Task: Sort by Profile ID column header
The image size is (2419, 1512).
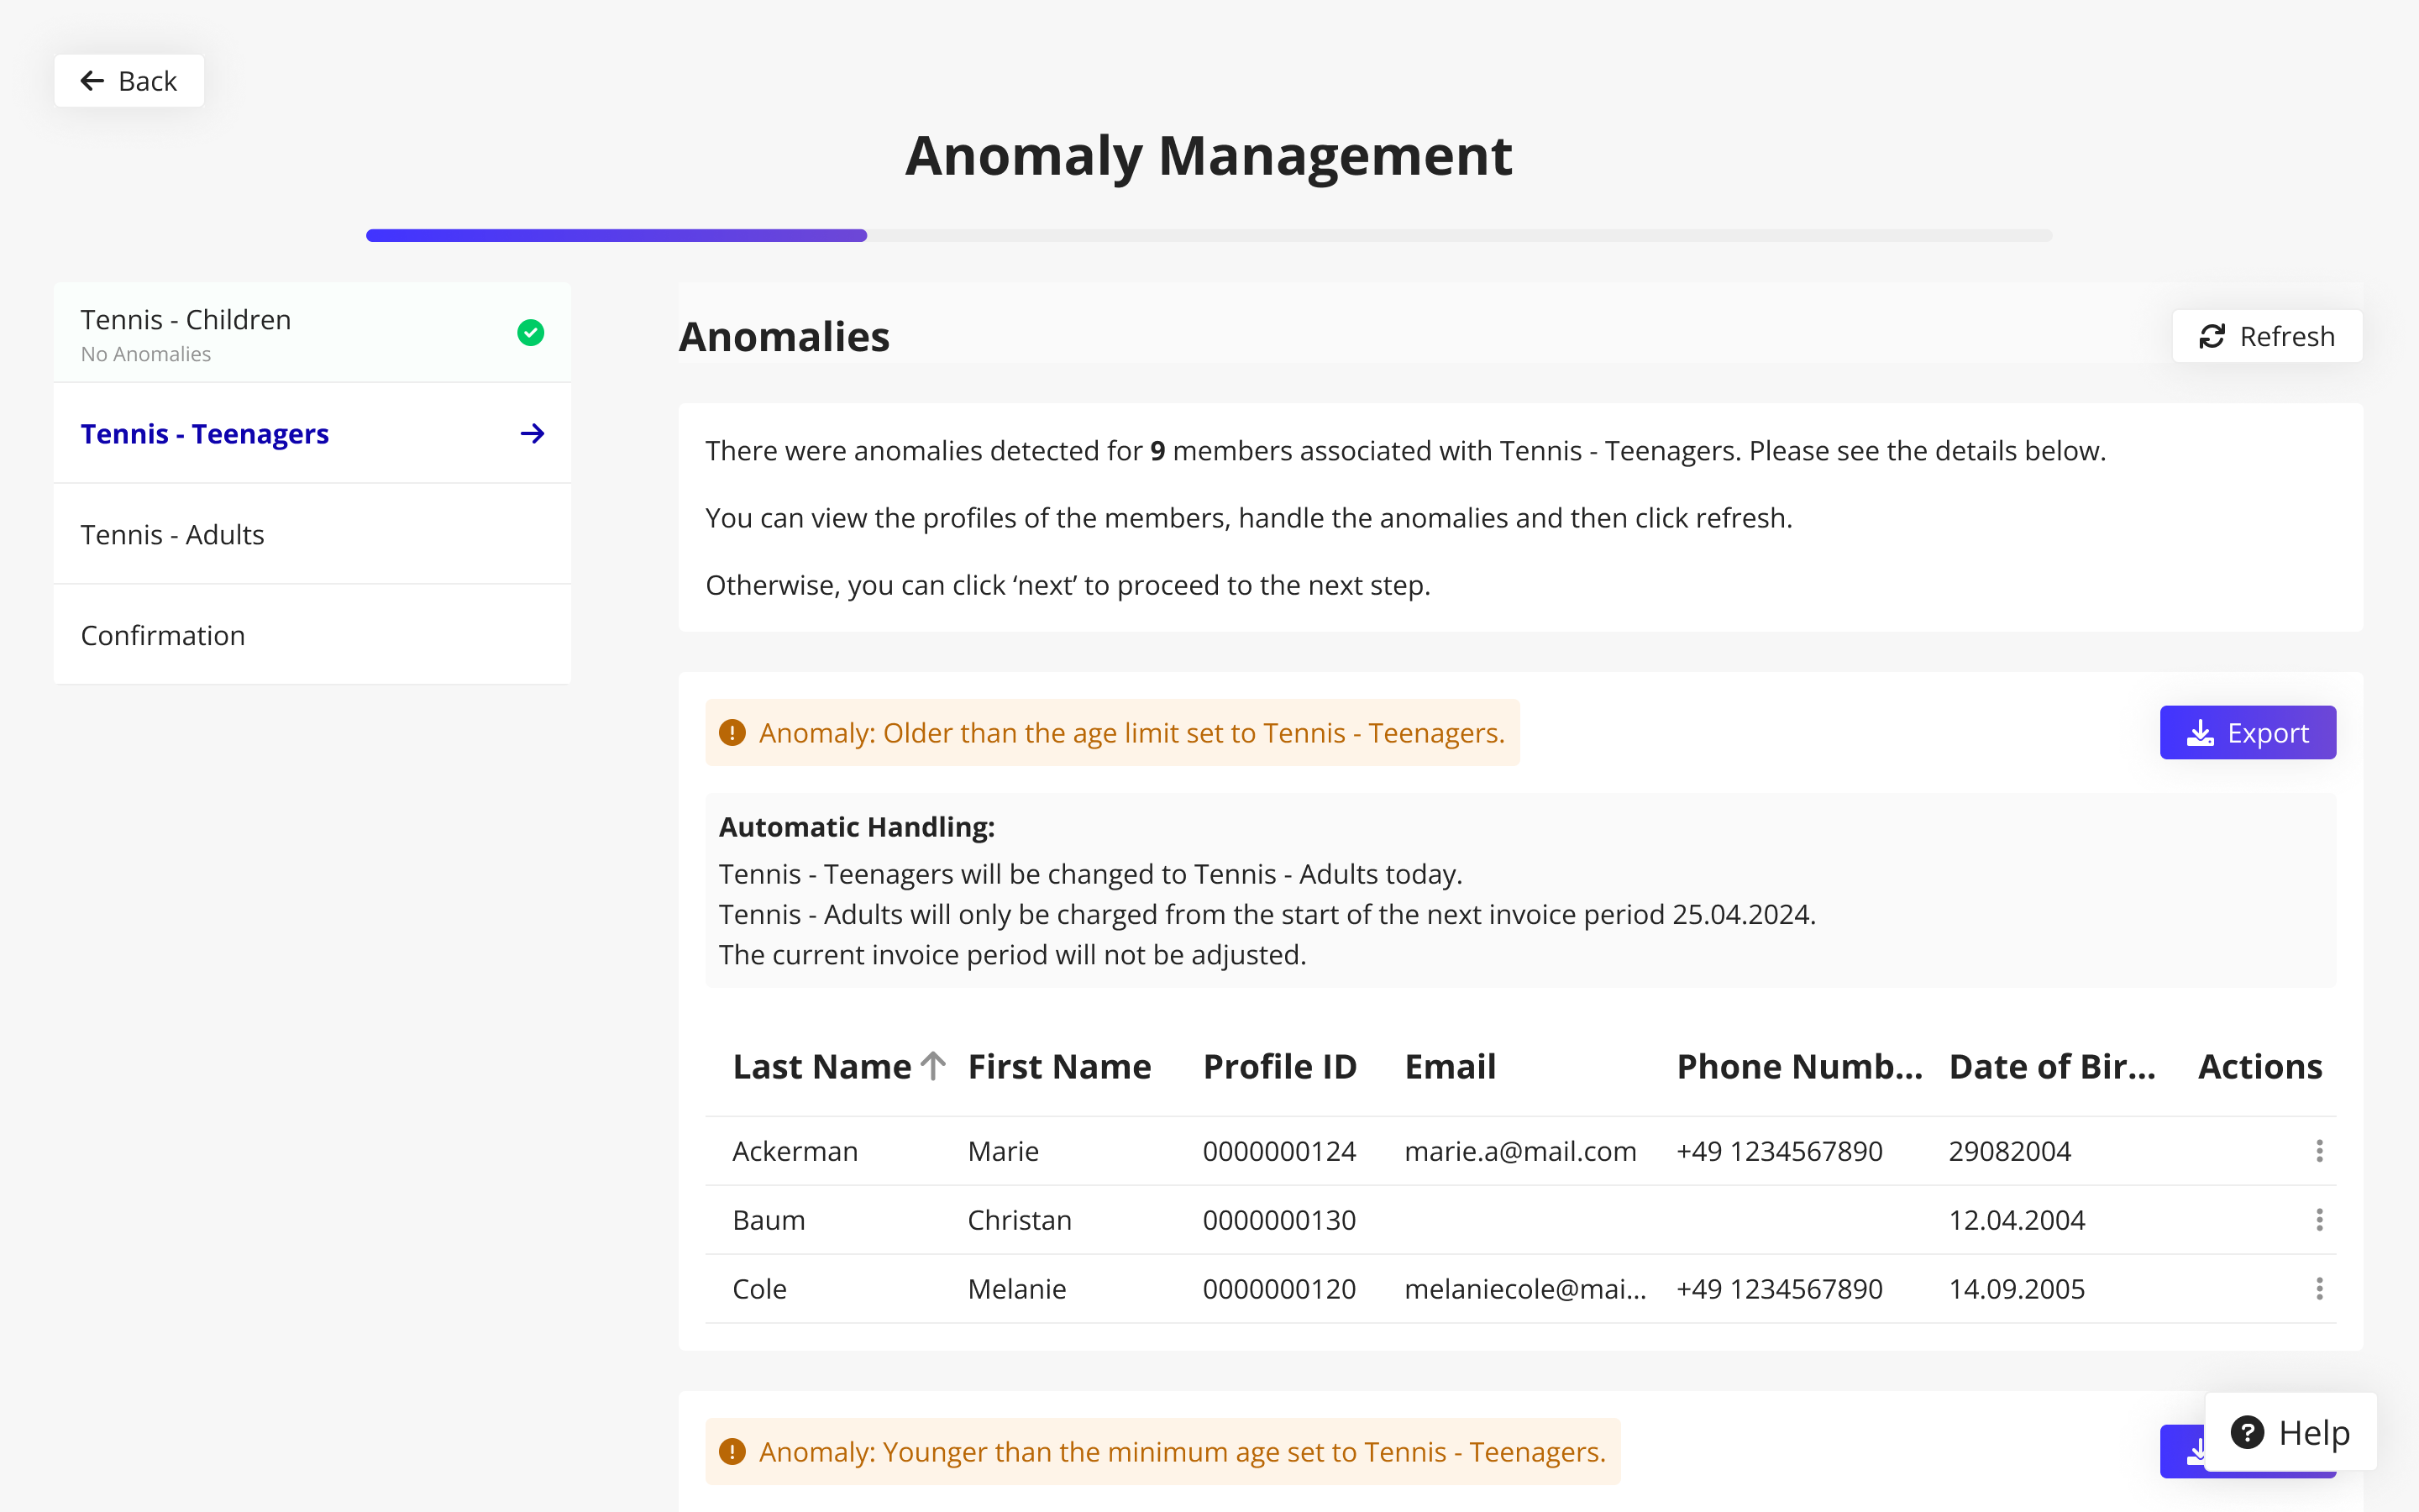Action: [x=1279, y=1066]
